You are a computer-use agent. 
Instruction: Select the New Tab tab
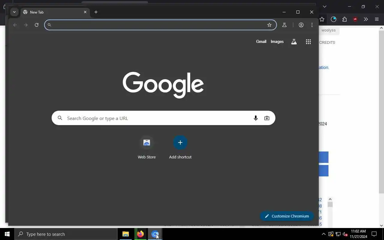coord(55,12)
